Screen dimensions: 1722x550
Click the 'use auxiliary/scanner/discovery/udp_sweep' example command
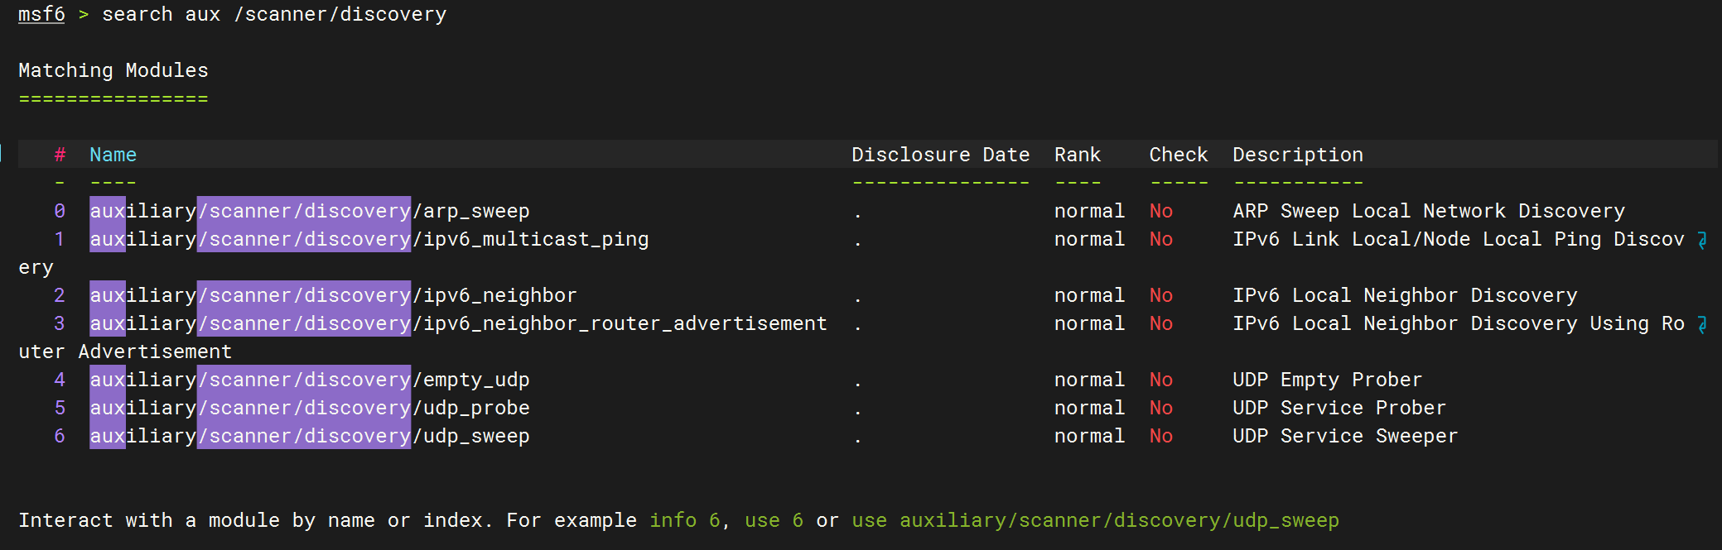pyautogui.click(x=1095, y=520)
